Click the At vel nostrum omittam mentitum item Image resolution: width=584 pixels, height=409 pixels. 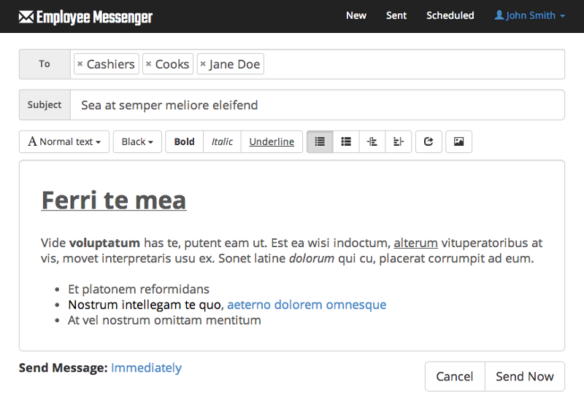click(x=164, y=320)
